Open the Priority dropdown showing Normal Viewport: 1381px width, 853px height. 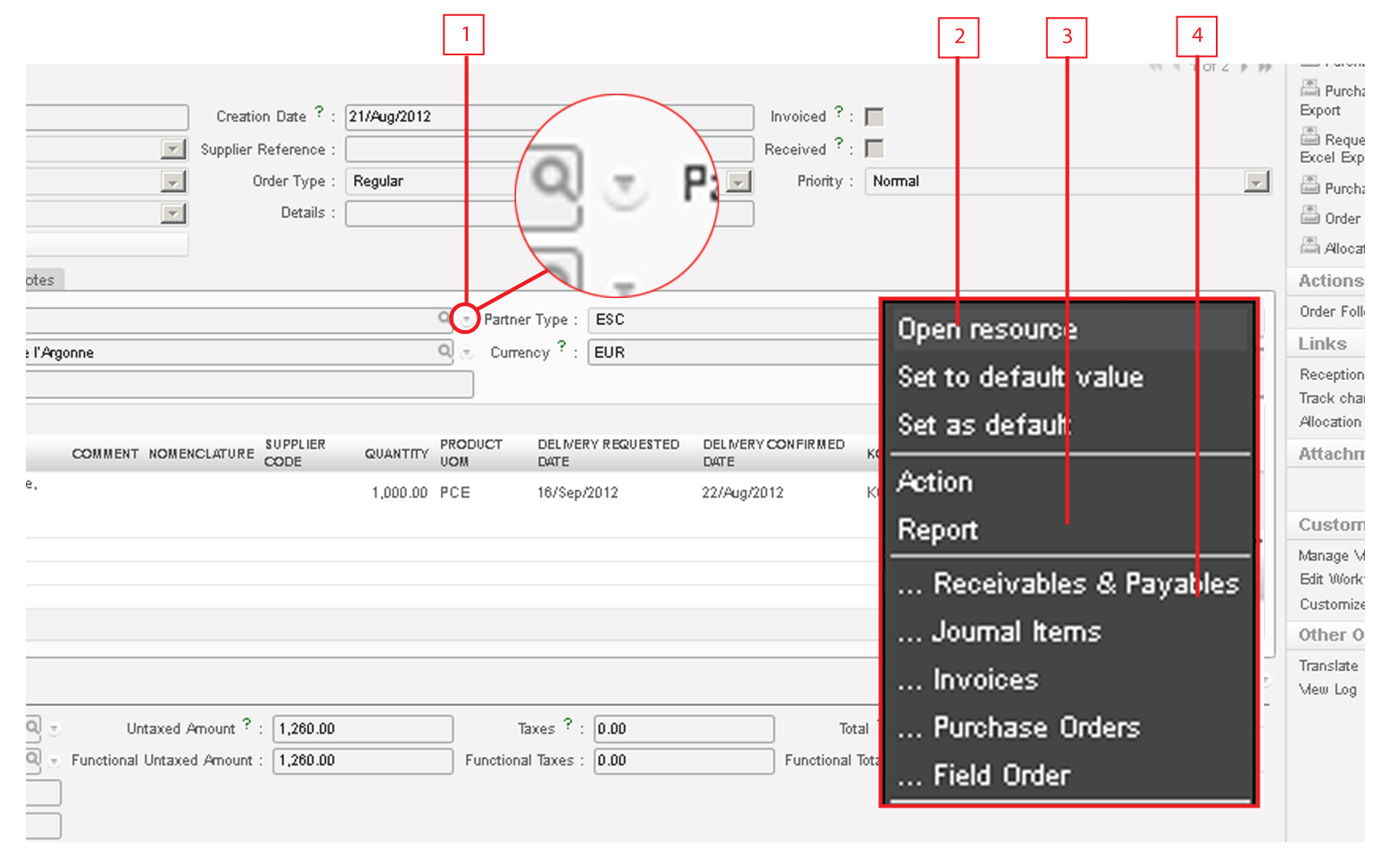tap(1256, 182)
